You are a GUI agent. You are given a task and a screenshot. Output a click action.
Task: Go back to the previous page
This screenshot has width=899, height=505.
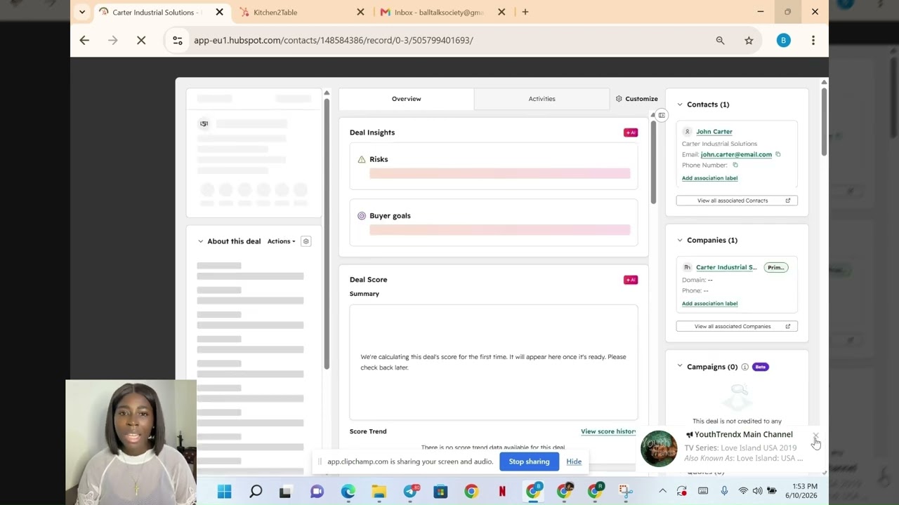click(x=84, y=41)
